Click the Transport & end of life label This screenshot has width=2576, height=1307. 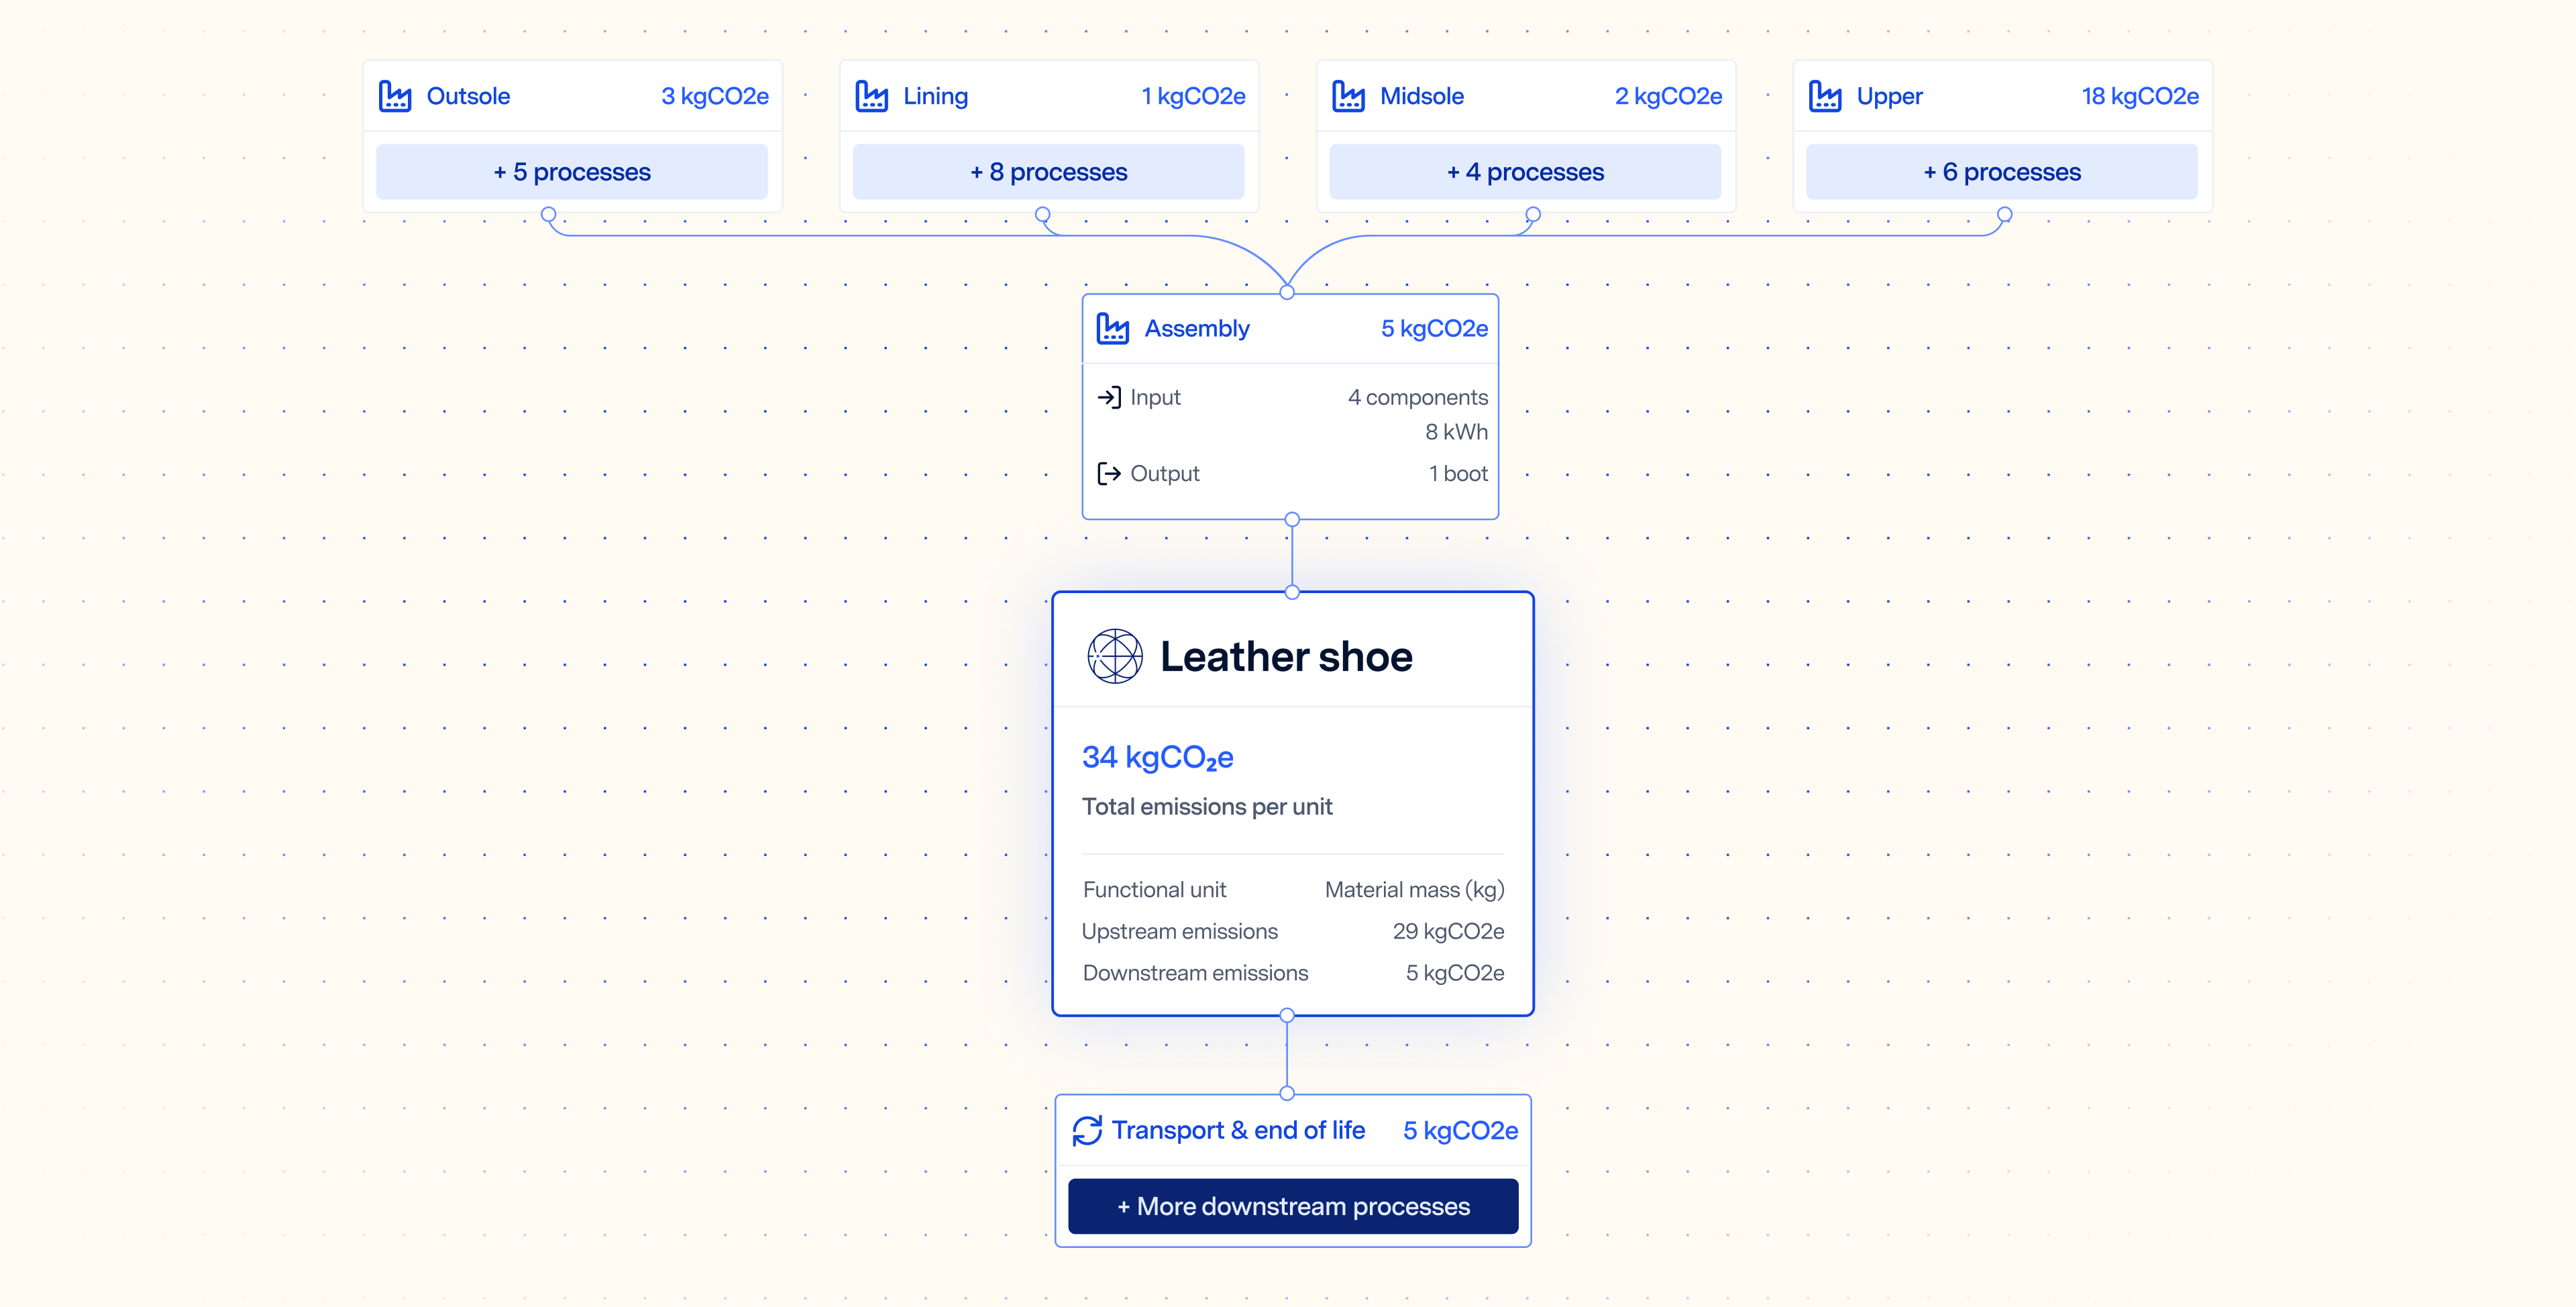click(x=1238, y=1130)
